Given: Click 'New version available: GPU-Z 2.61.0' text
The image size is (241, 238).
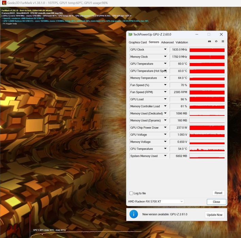Looking at the screenshot, I should (165, 214).
